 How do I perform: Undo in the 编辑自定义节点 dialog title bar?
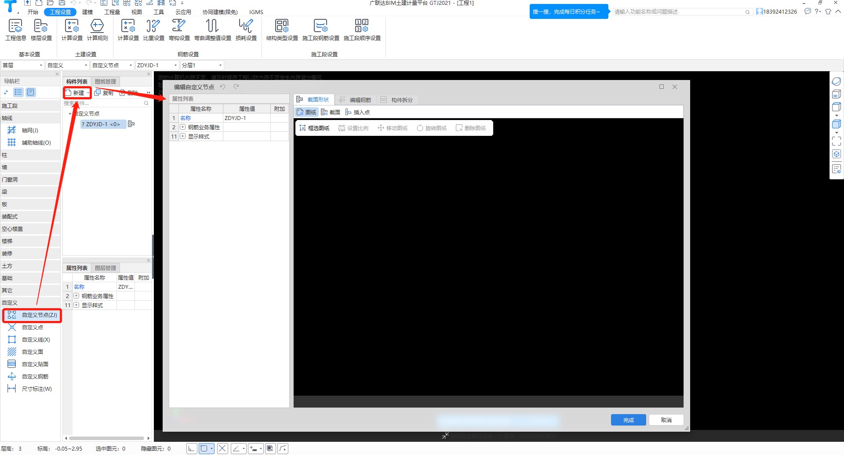tap(223, 87)
